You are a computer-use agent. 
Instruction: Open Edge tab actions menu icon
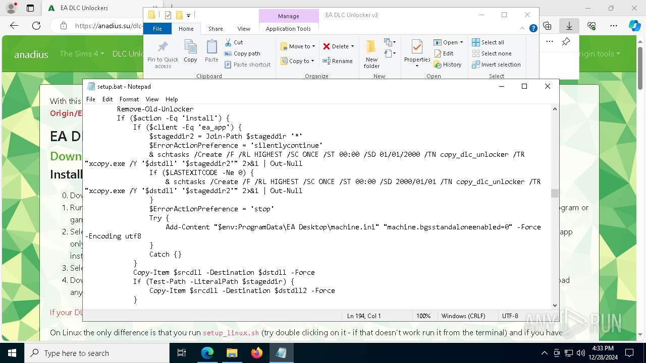[30, 8]
